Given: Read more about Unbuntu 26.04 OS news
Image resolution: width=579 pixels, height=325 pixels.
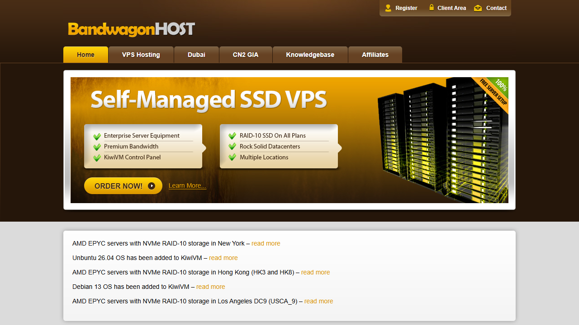Looking at the screenshot, I should click(223, 258).
